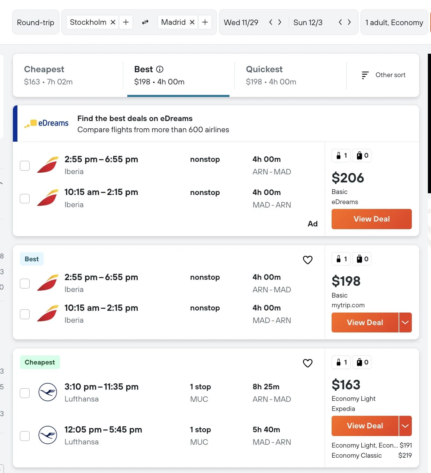This screenshot has width=431, height=473.
Task: Go to next departure date after Wed 11/29
Action: [x=280, y=22]
